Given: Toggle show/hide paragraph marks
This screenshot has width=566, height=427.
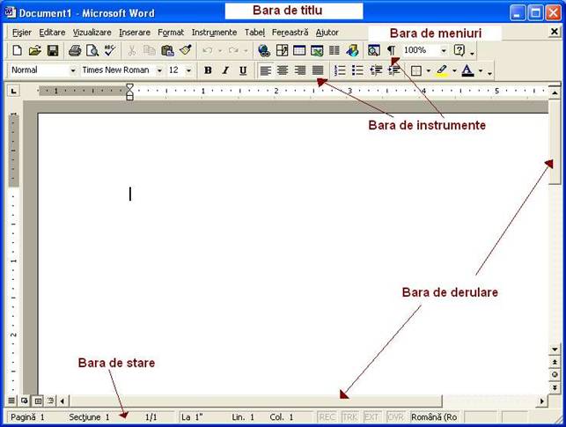Looking at the screenshot, I should click(x=392, y=50).
